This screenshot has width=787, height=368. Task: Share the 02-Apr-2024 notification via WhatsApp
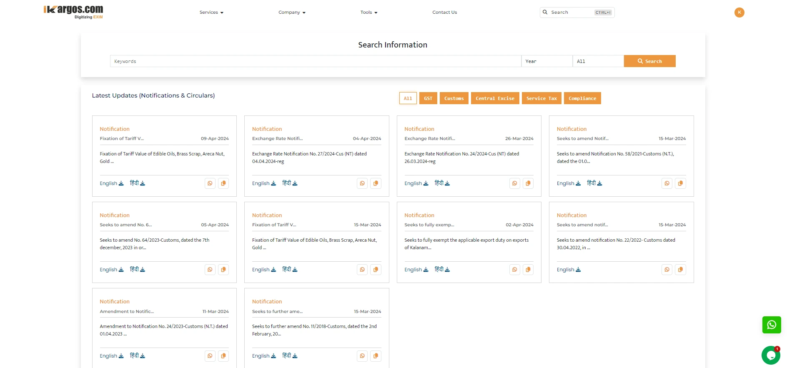(x=514, y=270)
